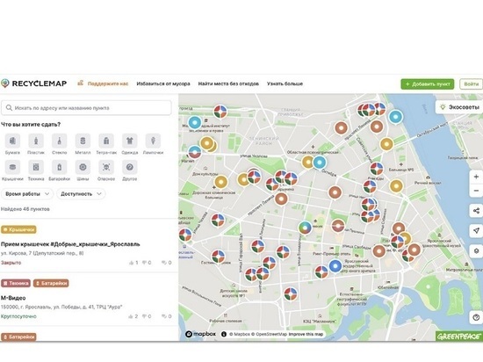Select the Крышечки waste category
This screenshot has height=362, width=483.
[12, 167]
